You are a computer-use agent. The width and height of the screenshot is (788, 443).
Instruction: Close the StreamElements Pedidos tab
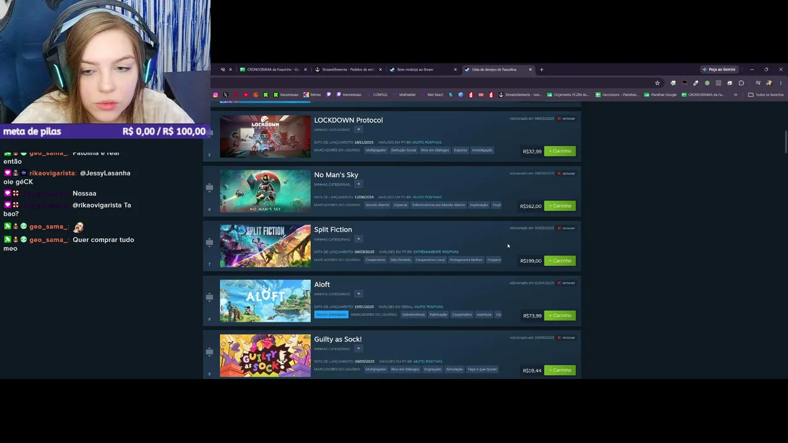point(380,70)
